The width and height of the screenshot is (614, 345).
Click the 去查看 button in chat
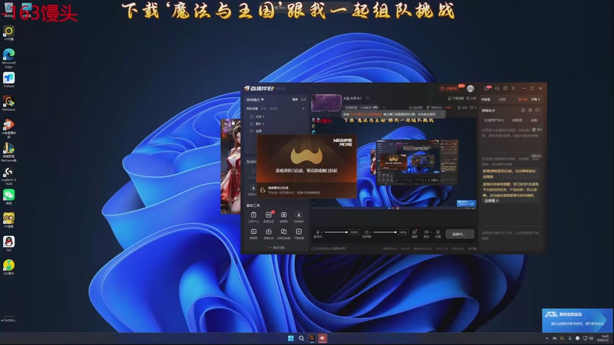point(491,201)
